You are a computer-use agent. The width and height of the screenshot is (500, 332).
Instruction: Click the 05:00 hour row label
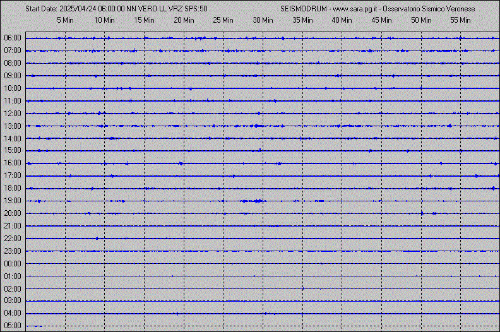click(13, 326)
